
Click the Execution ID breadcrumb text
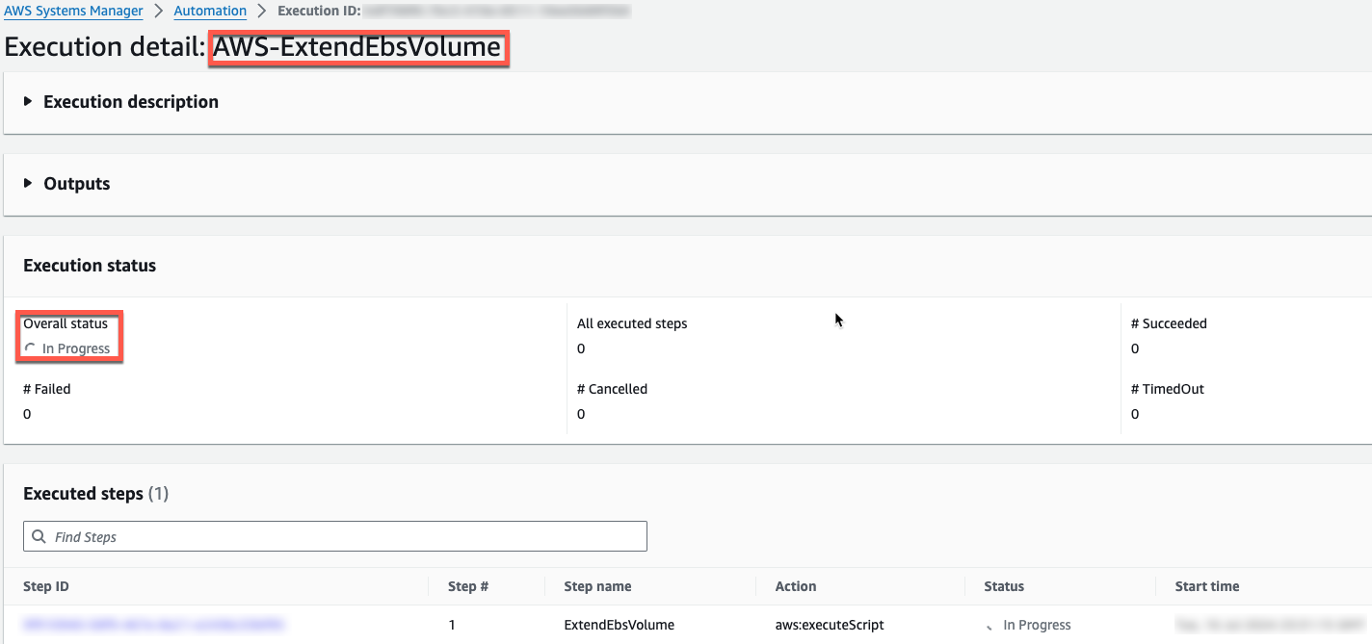coord(319,12)
